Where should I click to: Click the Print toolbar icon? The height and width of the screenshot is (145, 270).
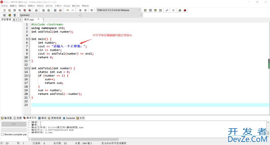[36, 10]
